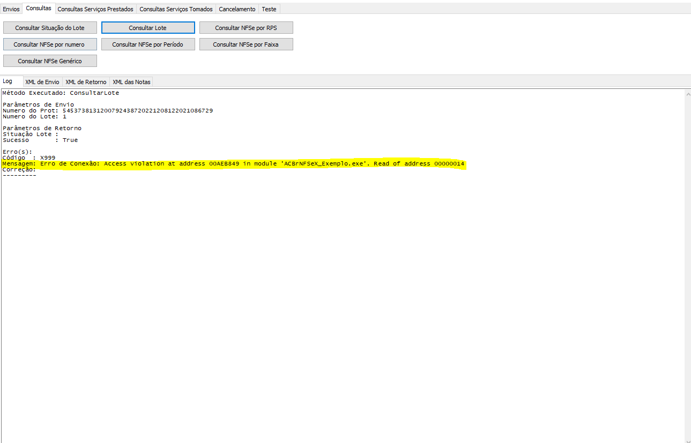Click the log scrollbar up arrow
The image size is (691, 443).
687,94
